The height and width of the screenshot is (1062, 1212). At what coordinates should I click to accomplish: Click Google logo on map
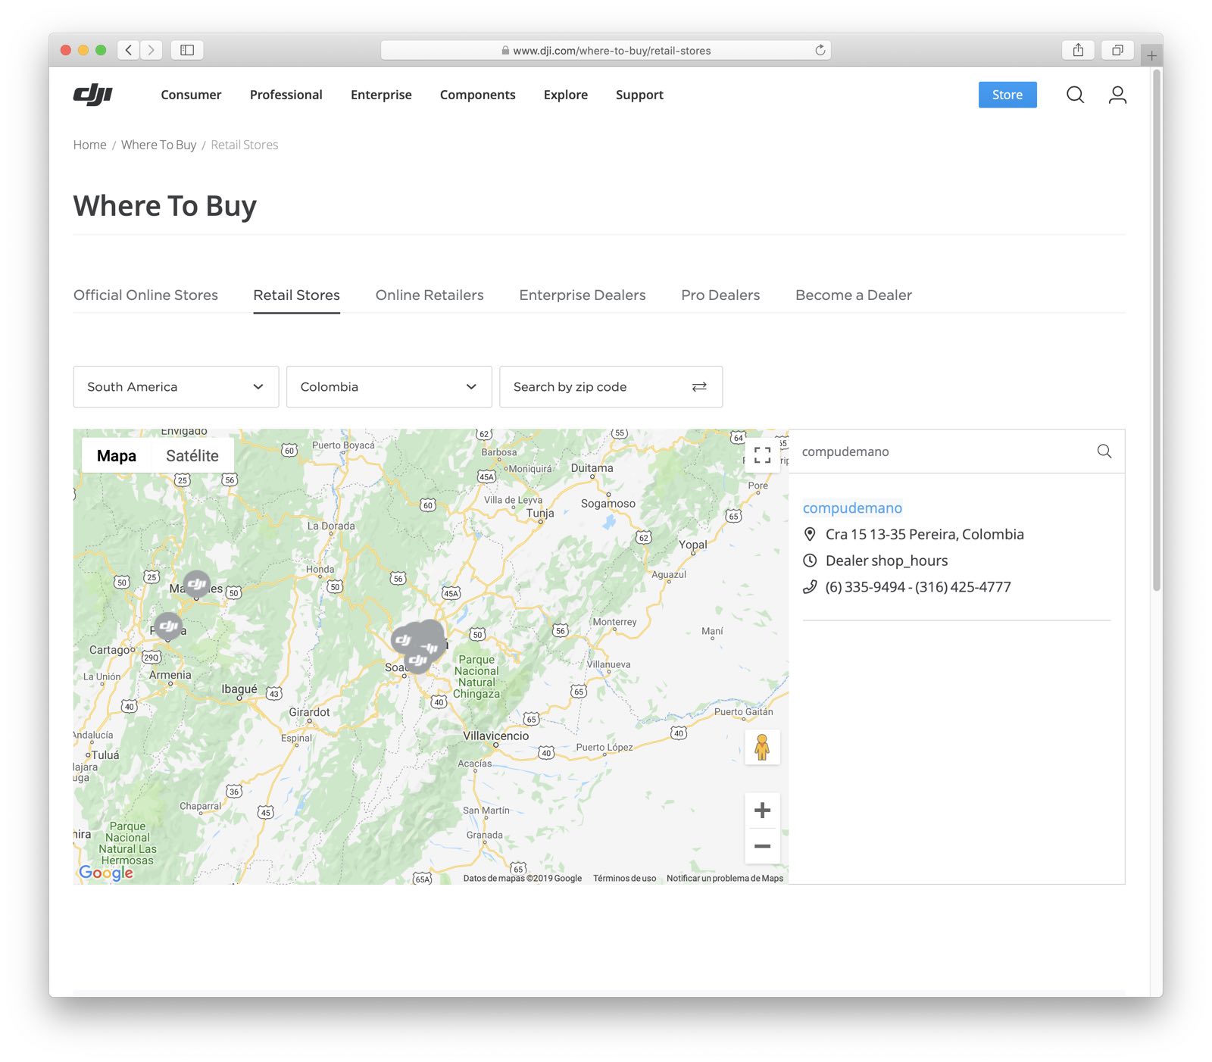click(106, 873)
